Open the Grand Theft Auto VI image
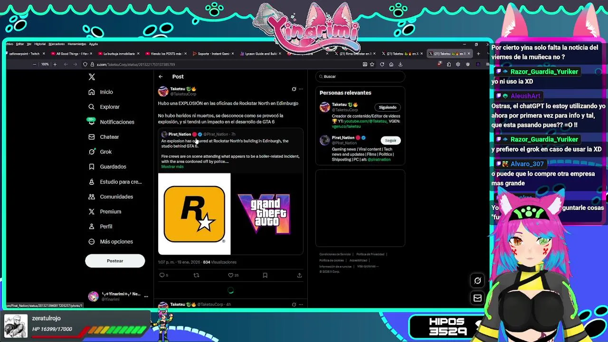 267,214
